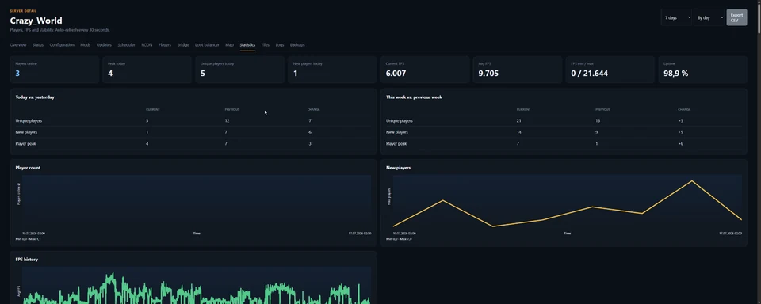The height and width of the screenshot is (304, 761).
Task: Click the current value 14 in week table
Action: tap(518, 132)
